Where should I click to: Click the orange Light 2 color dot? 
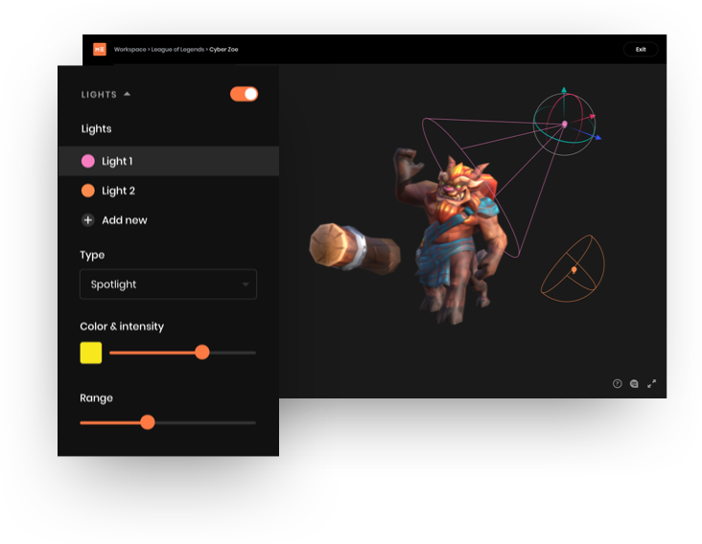click(88, 191)
